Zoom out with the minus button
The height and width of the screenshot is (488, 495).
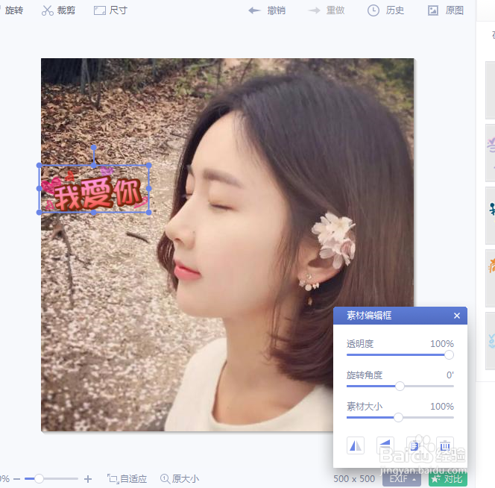[x=16, y=479]
